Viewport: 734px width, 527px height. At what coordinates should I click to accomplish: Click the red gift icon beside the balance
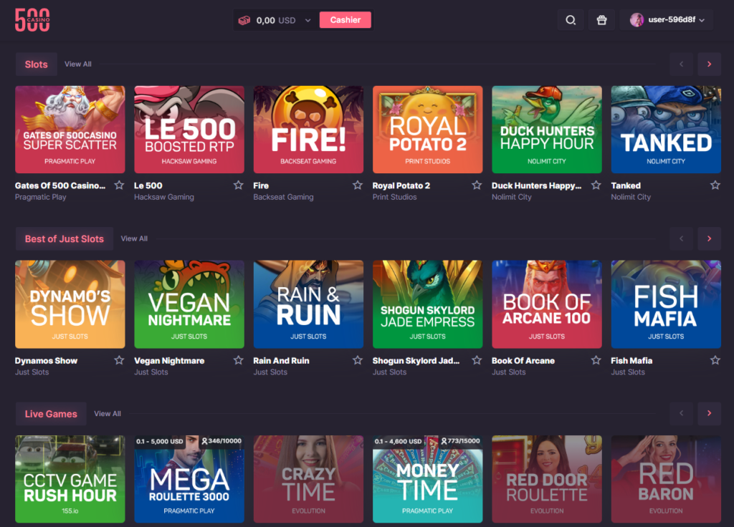(244, 19)
